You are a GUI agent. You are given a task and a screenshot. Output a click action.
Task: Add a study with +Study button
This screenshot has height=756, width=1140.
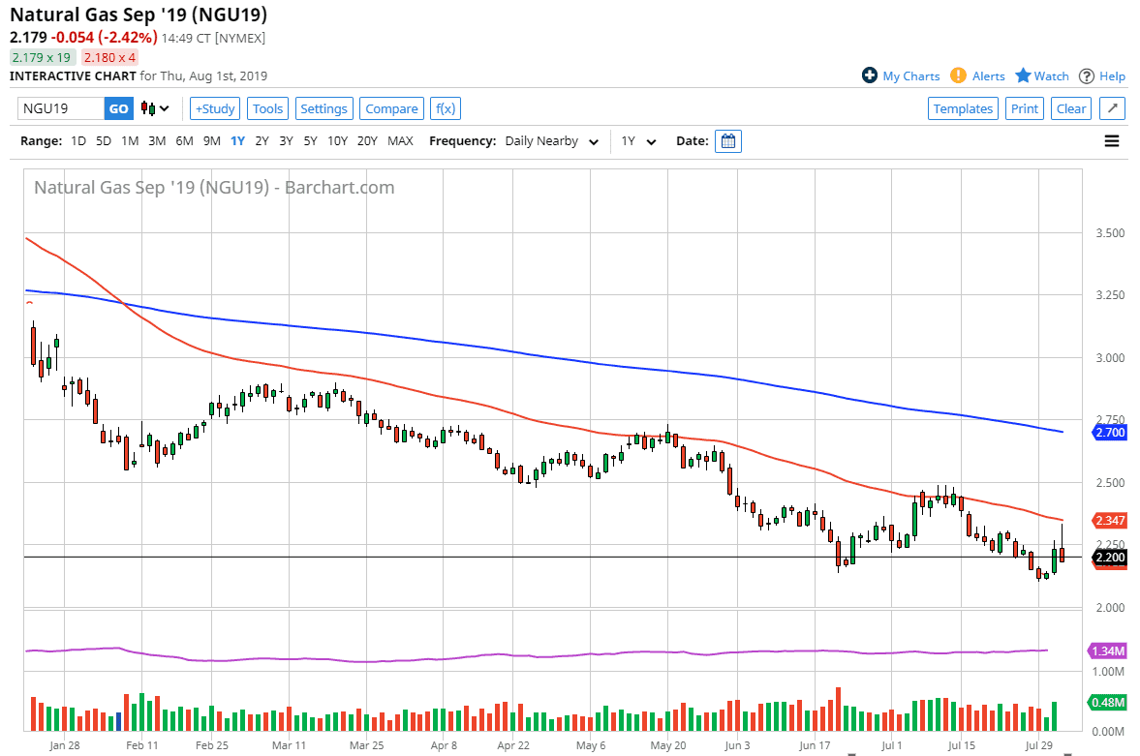215,108
